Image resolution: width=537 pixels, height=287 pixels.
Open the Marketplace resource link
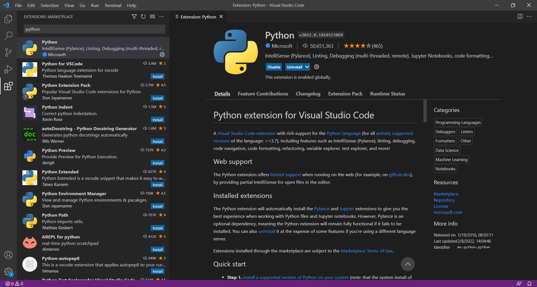(x=446, y=194)
